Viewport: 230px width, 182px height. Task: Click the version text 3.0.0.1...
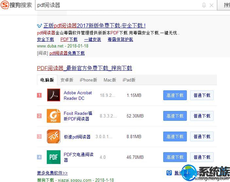click(104, 136)
